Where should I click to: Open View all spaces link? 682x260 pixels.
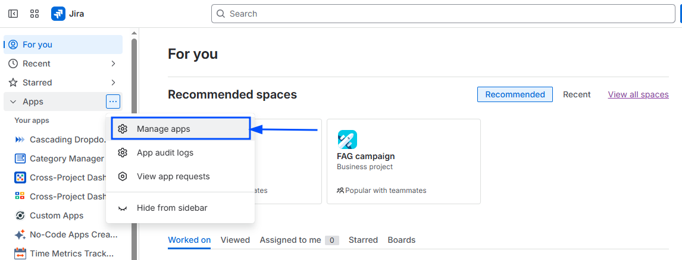point(638,94)
